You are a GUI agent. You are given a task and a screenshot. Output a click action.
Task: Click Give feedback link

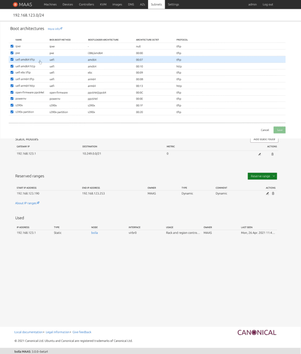pyautogui.click(x=82, y=332)
